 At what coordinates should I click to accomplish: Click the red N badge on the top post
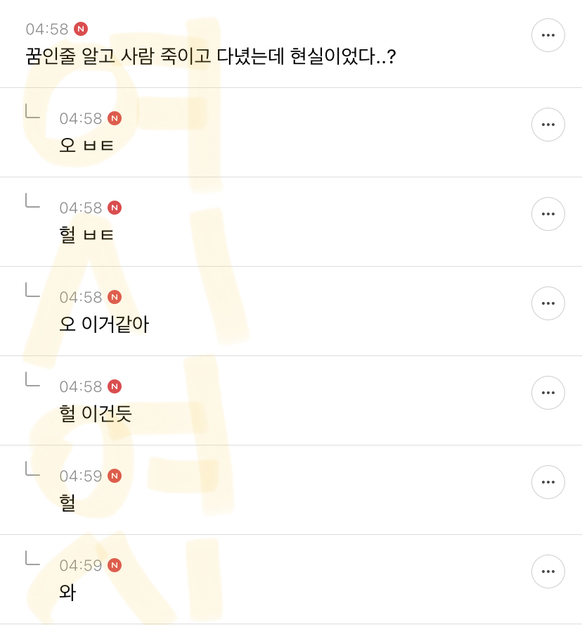point(81,29)
